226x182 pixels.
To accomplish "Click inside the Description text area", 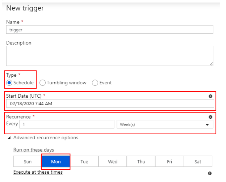I will pyautogui.click(x=109, y=56).
